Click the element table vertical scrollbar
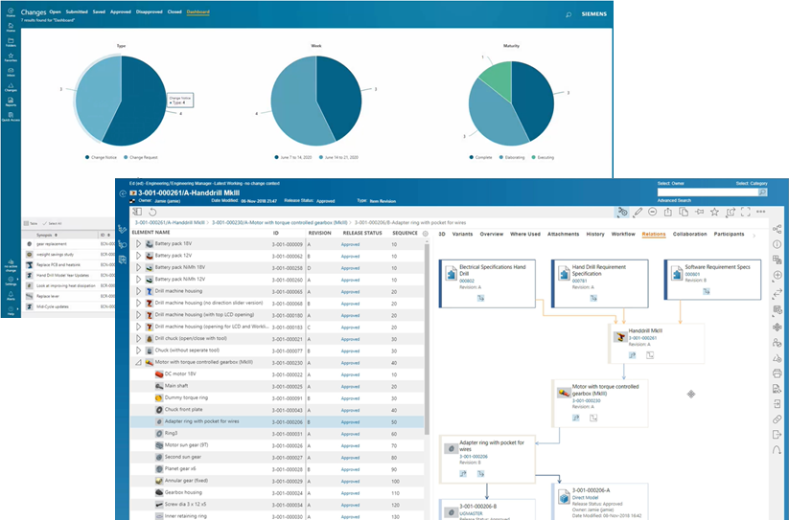The image size is (789, 520). coord(427,339)
